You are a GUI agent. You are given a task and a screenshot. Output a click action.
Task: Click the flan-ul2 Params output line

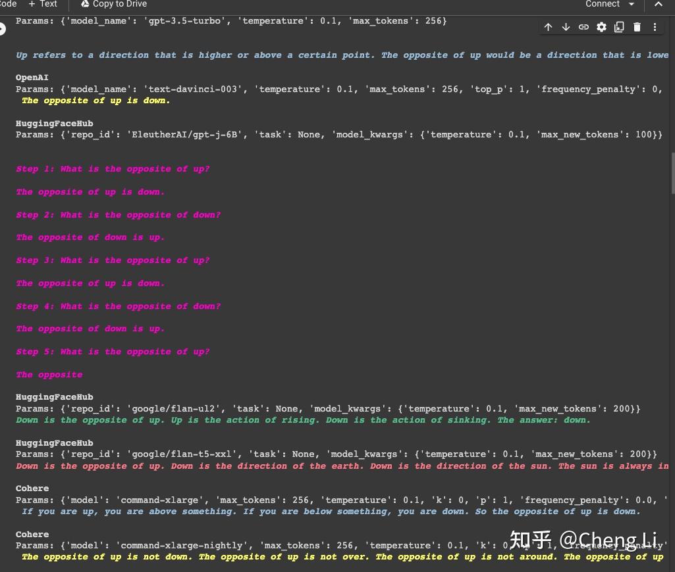tap(328, 409)
